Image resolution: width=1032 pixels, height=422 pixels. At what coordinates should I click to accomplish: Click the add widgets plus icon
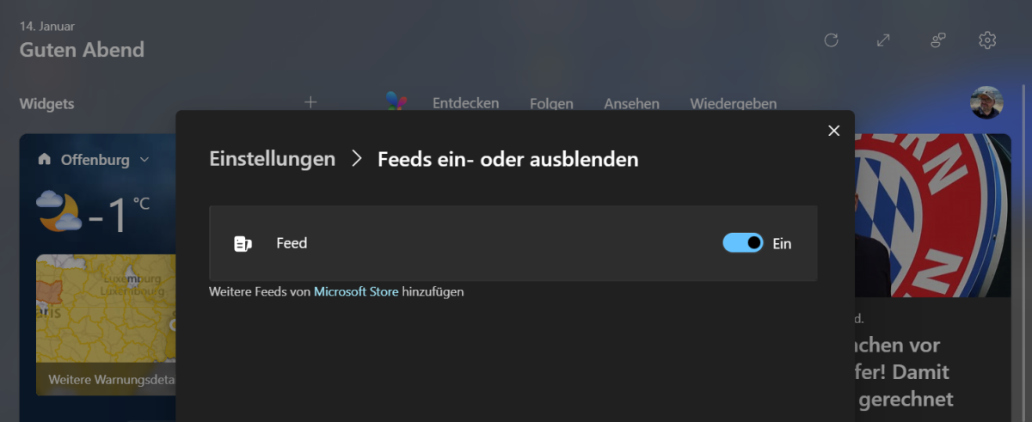[310, 102]
